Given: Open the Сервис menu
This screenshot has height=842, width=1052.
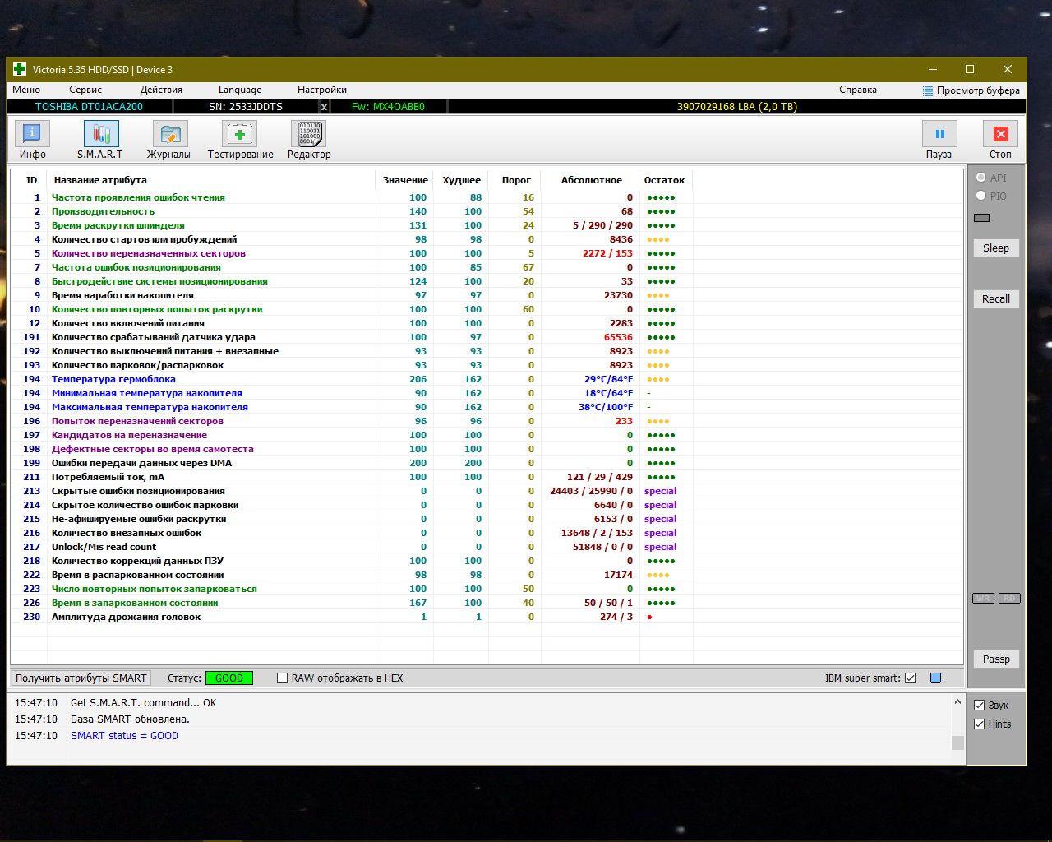Looking at the screenshot, I should click(x=85, y=90).
